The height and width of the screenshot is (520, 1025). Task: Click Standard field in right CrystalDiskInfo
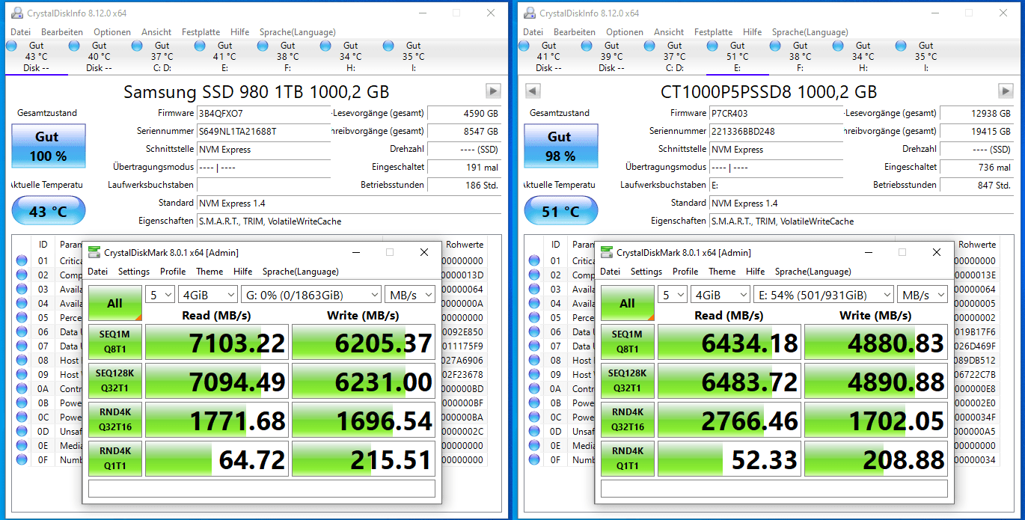pos(861,203)
